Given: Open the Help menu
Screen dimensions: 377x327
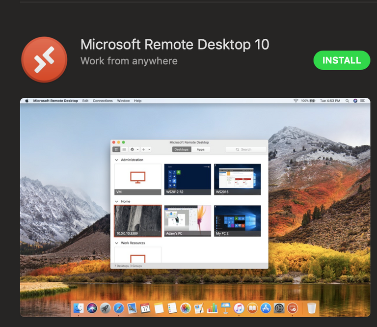Looking at the screenshot, I should point(138,101).
